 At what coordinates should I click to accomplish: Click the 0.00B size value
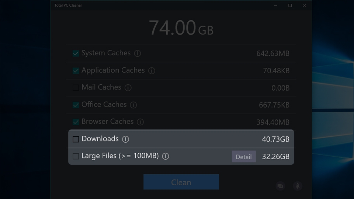click(280, 88)
